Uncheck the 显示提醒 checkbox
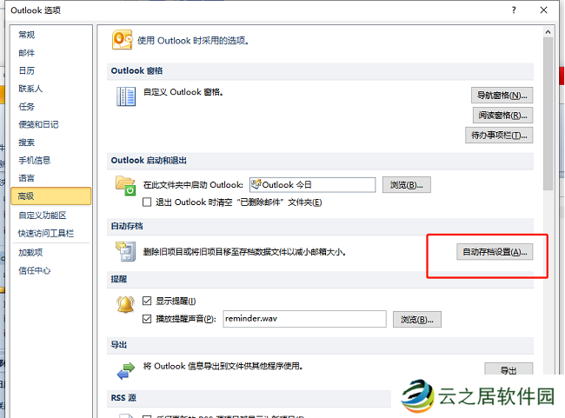 (x=147, y=301)
